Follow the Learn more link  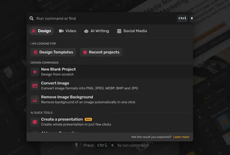(x=181, y=137)
